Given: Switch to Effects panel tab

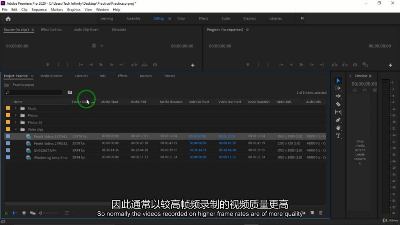Looking at the screenshot, I should (122, 76).
